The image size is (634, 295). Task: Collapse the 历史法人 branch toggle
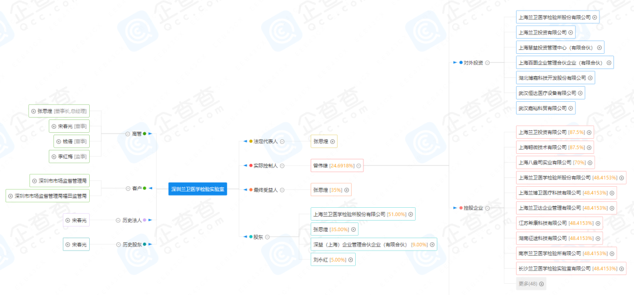point(118,221)
